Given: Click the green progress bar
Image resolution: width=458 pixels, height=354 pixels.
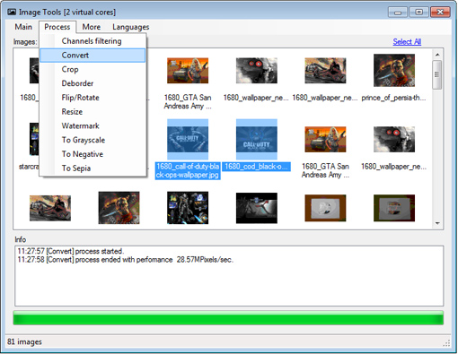Looking at the screenshot, I should (228, 318).
